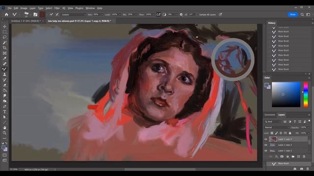
Task: Open the blending mode Normal dropdown
Action: 277,128
